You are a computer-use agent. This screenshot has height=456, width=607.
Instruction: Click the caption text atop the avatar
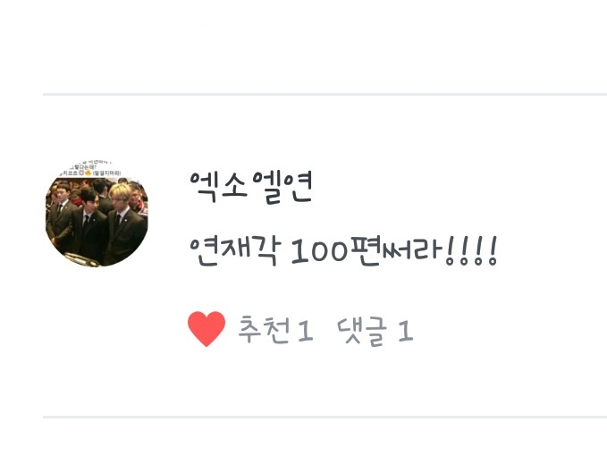93,169
